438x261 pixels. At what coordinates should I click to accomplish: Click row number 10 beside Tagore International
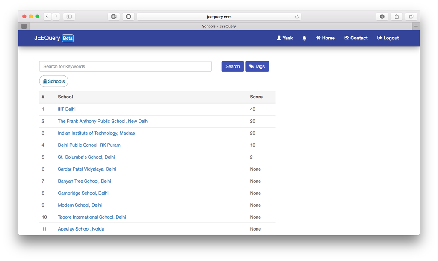pyautogui.click(x=44, y=217)
